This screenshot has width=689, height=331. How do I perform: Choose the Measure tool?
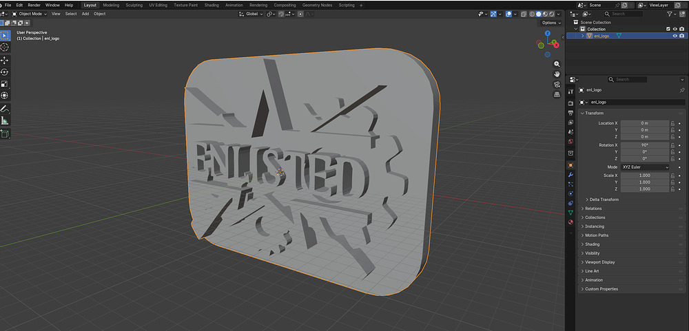pyautogui.click(x=5, y=120)
